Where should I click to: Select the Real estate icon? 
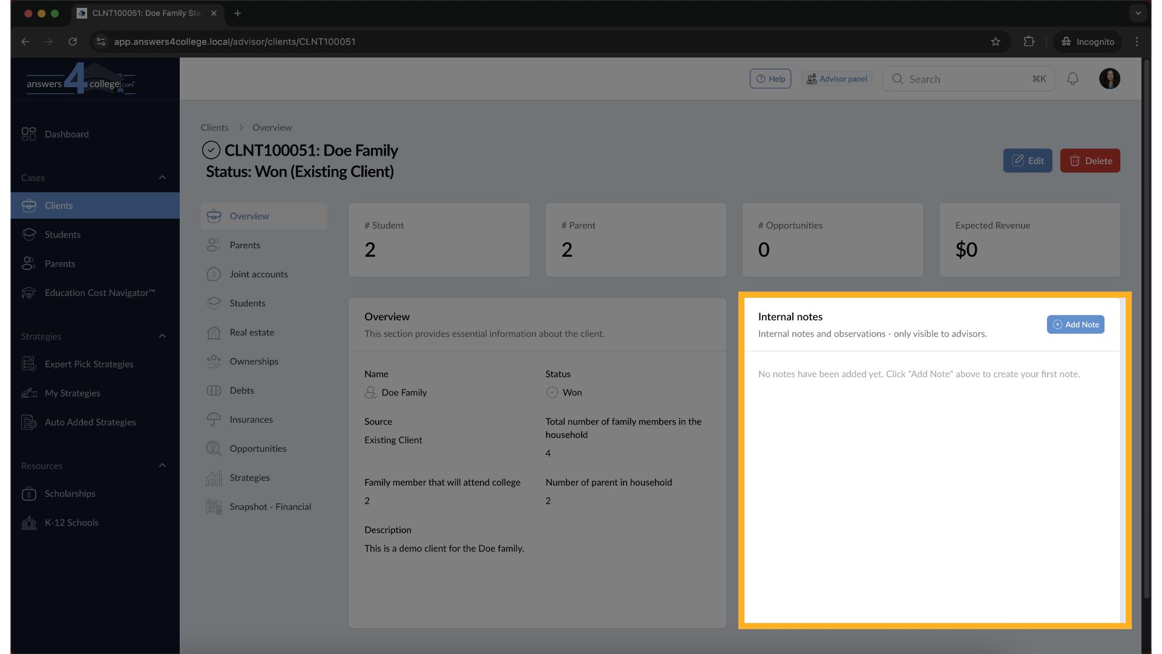[214, 332]
